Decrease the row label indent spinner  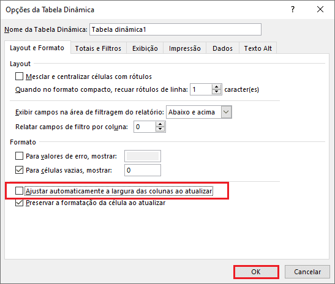(x=216, y=92)
